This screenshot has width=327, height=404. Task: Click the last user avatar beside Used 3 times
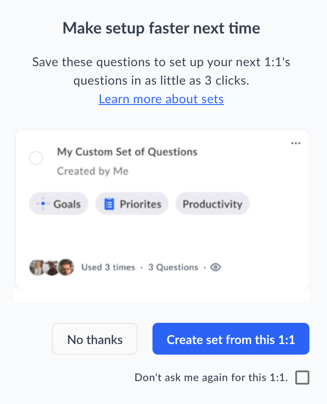click(66, 267)
